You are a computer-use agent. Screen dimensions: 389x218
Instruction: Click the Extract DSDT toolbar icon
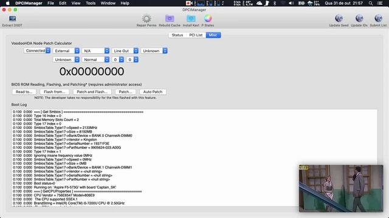[12, 19]
